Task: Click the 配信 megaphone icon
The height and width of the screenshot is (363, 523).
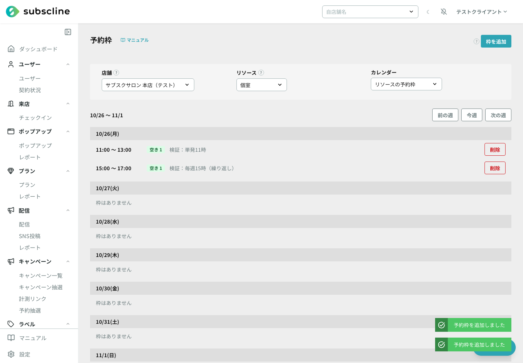Action: coord(11,210)
